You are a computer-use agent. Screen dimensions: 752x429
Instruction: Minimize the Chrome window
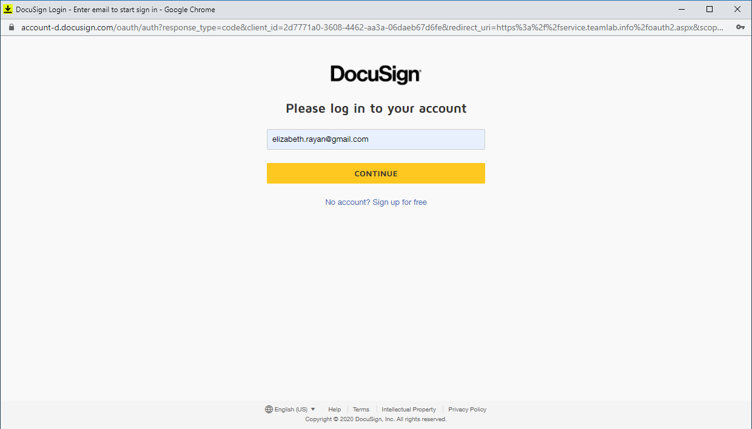682,9
